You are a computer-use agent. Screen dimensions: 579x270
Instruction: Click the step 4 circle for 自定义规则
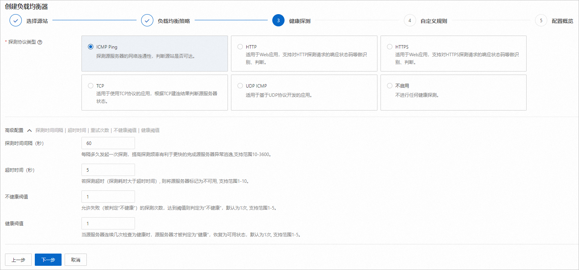[410, 21]
